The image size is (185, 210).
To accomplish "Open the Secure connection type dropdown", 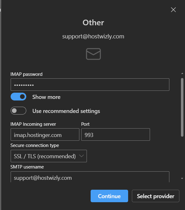I will [49, 156].
